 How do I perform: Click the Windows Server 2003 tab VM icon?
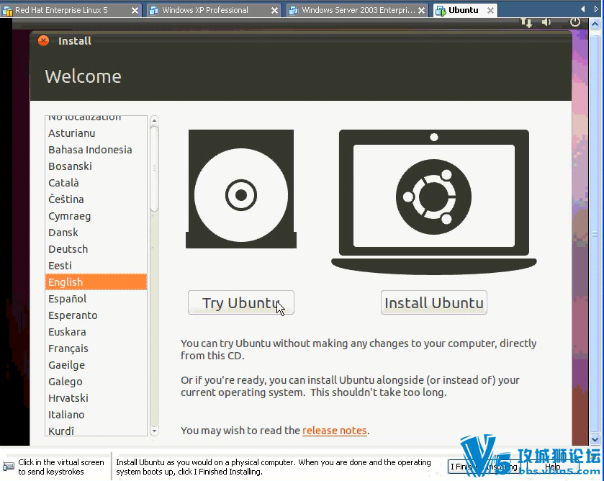pos(294,10)
